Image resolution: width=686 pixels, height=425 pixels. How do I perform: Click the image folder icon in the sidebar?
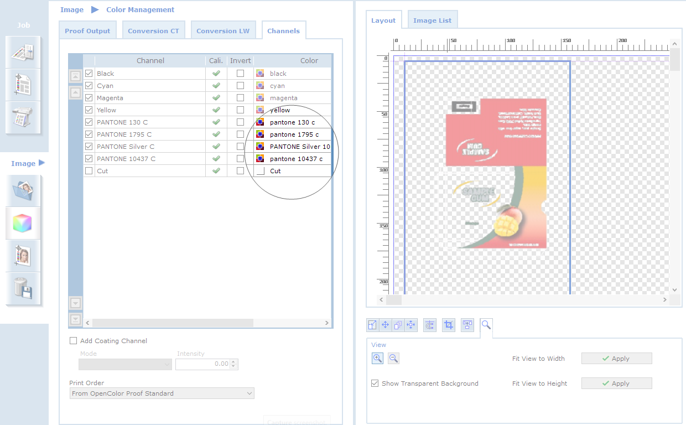pos(23,191)
